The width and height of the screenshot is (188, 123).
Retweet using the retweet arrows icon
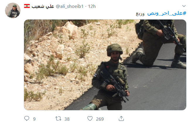(x=58, y=119)
